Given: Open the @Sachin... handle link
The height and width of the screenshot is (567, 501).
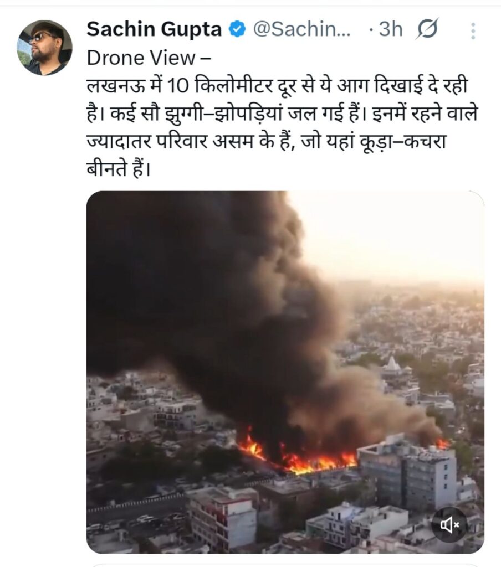Looking at the screenshot, I should click(x=302, y=30).
